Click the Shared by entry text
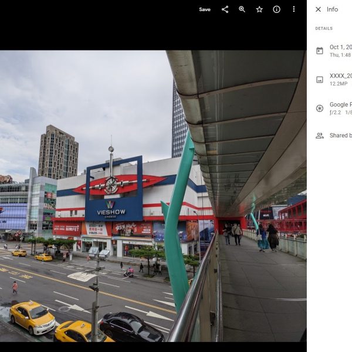352x352 pixels. pos(340,136)
